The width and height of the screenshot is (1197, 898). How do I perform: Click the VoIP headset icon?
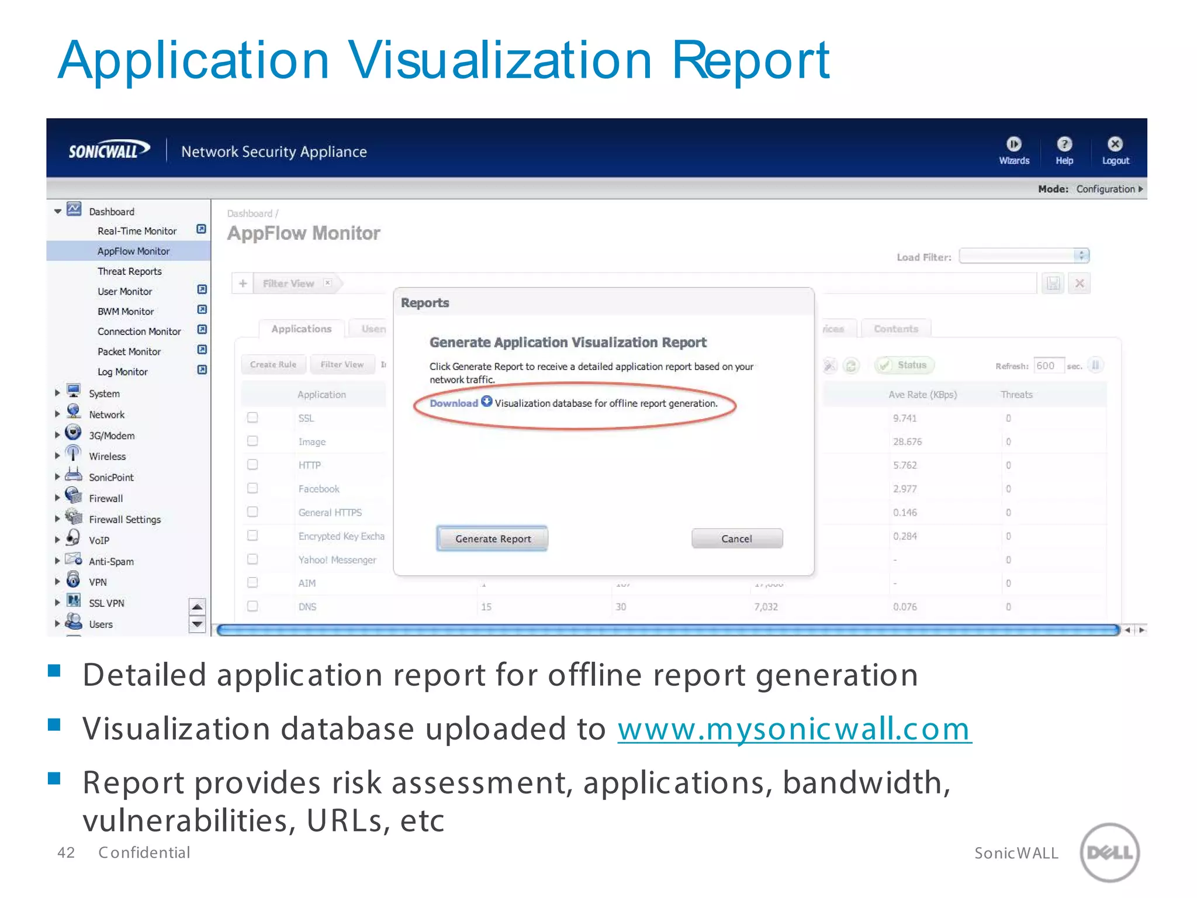coord(74,537)
